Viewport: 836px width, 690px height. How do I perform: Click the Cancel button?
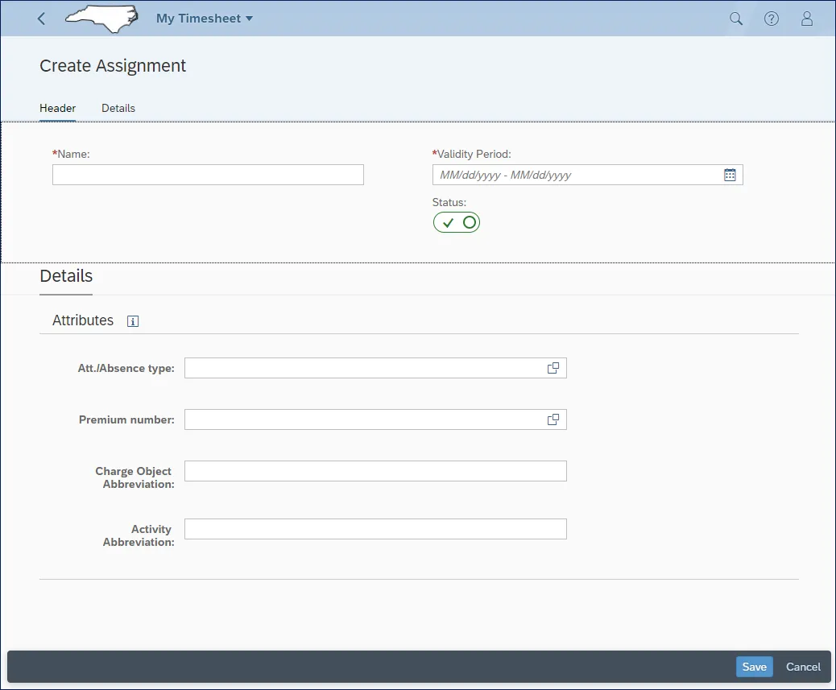coord(803,667)
